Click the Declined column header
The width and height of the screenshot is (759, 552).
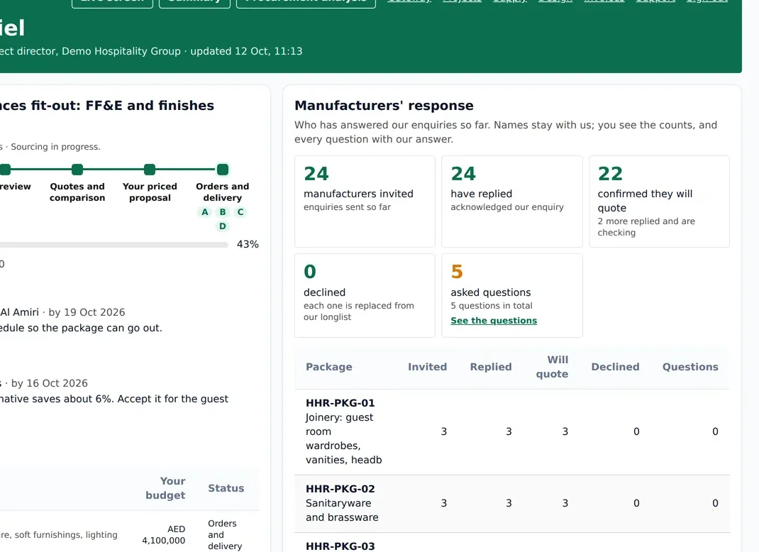pos(615,367)
